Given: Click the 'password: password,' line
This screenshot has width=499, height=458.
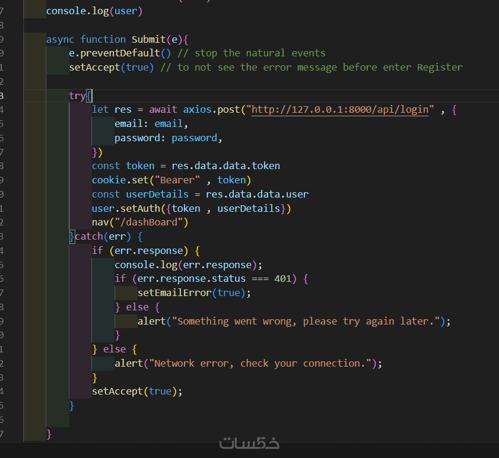Looking at the screenshot, I should (169, 138).
